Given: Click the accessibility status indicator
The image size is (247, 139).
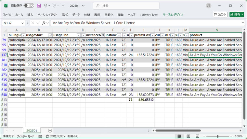Looking at the screenshot, I should tap(62, 136).
